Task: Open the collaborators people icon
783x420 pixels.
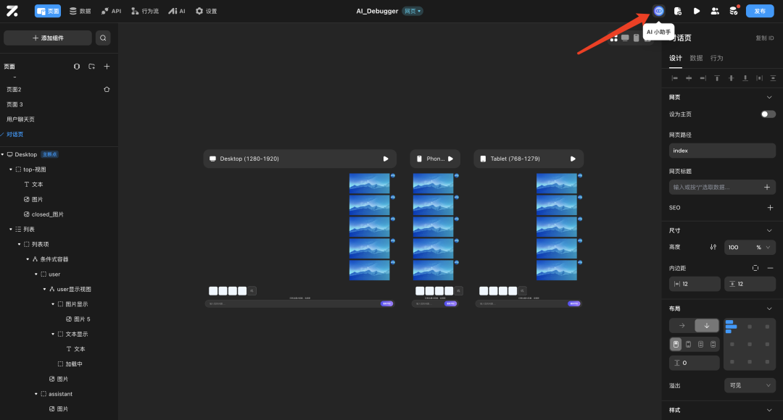Action: 715,11
